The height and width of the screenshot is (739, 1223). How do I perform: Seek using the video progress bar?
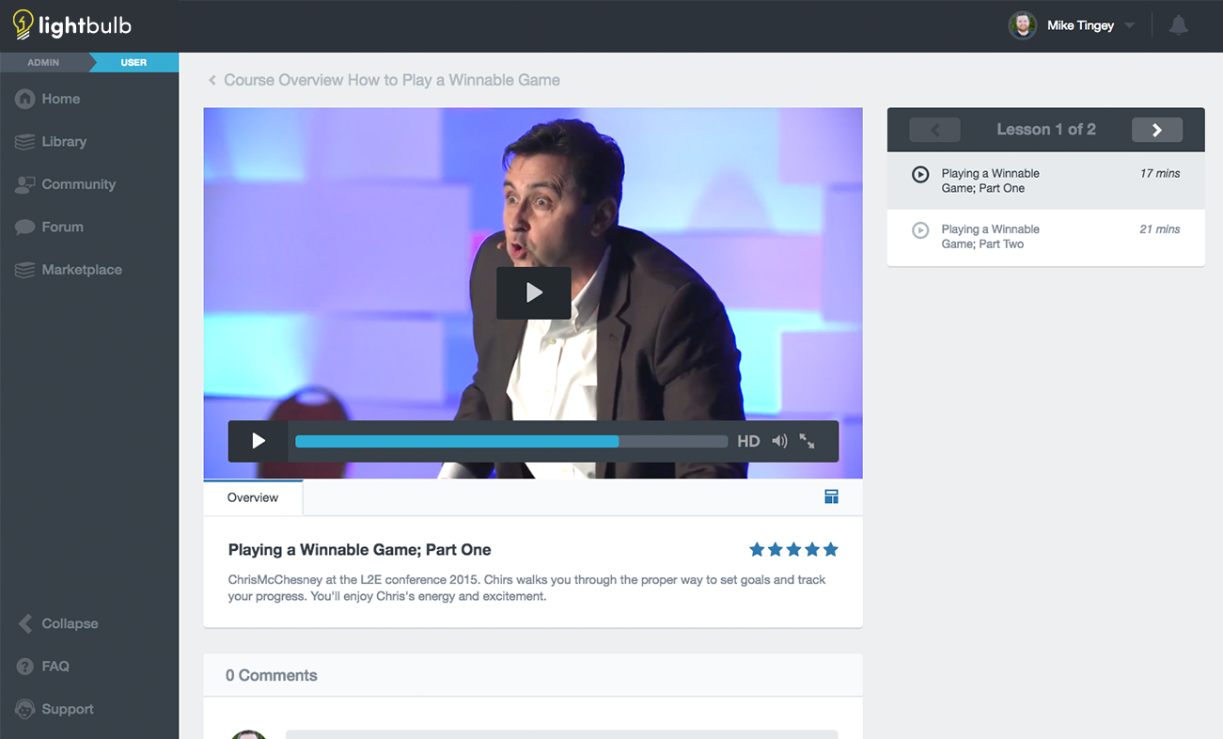tap(511, 441)
